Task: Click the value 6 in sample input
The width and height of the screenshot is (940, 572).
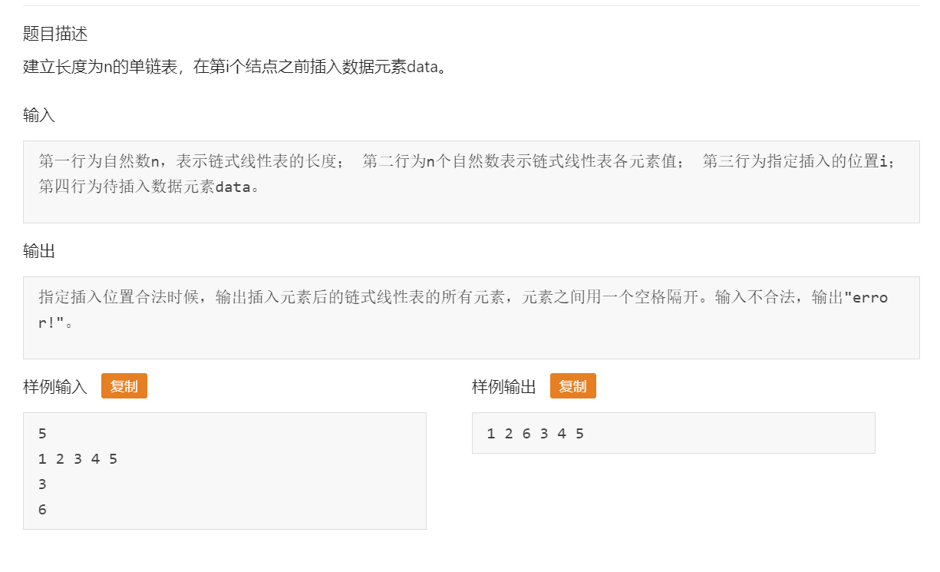Action: 41,509
